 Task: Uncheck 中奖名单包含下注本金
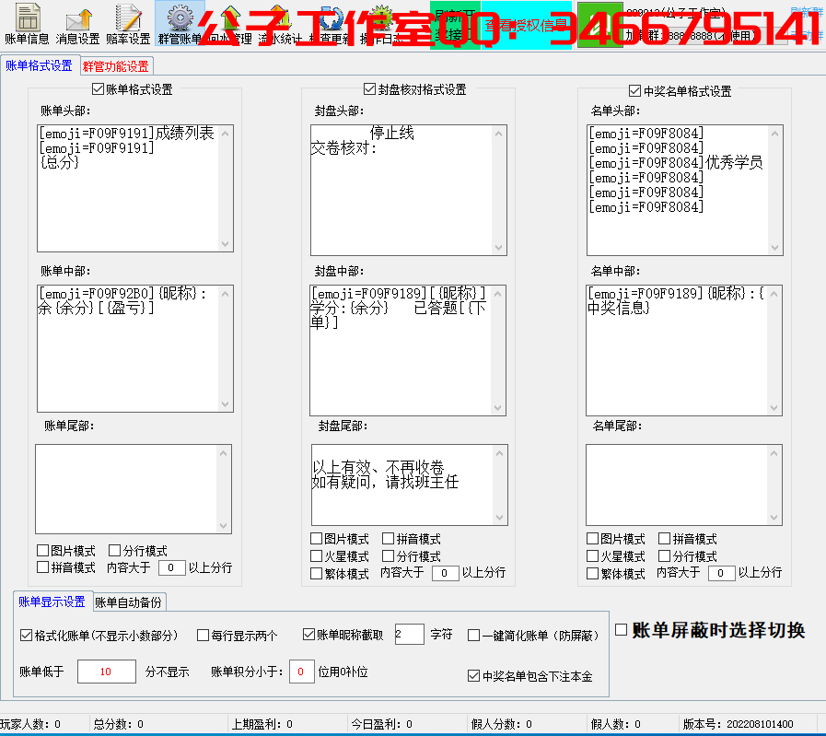point(473,675)
